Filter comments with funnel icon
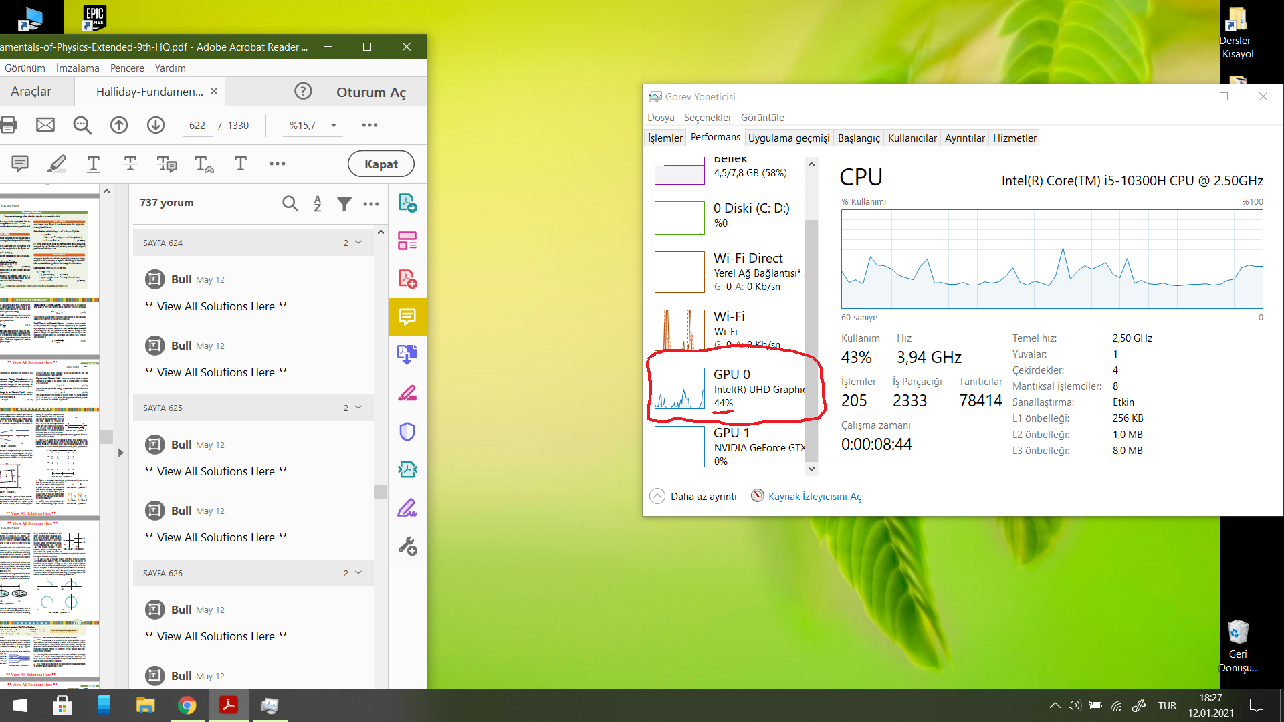Screen dimensions: 1284x722 [x=344, y=203]
